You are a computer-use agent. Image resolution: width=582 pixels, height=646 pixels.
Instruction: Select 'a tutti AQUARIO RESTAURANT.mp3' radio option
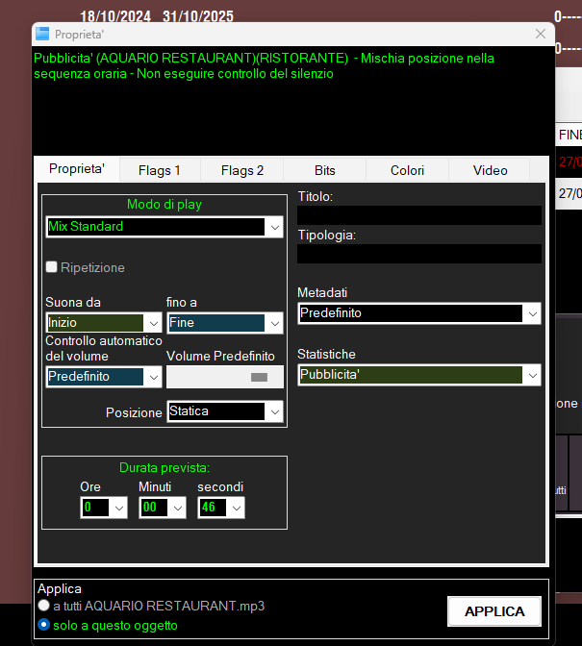pyautogui.click(x=43, y=606)
